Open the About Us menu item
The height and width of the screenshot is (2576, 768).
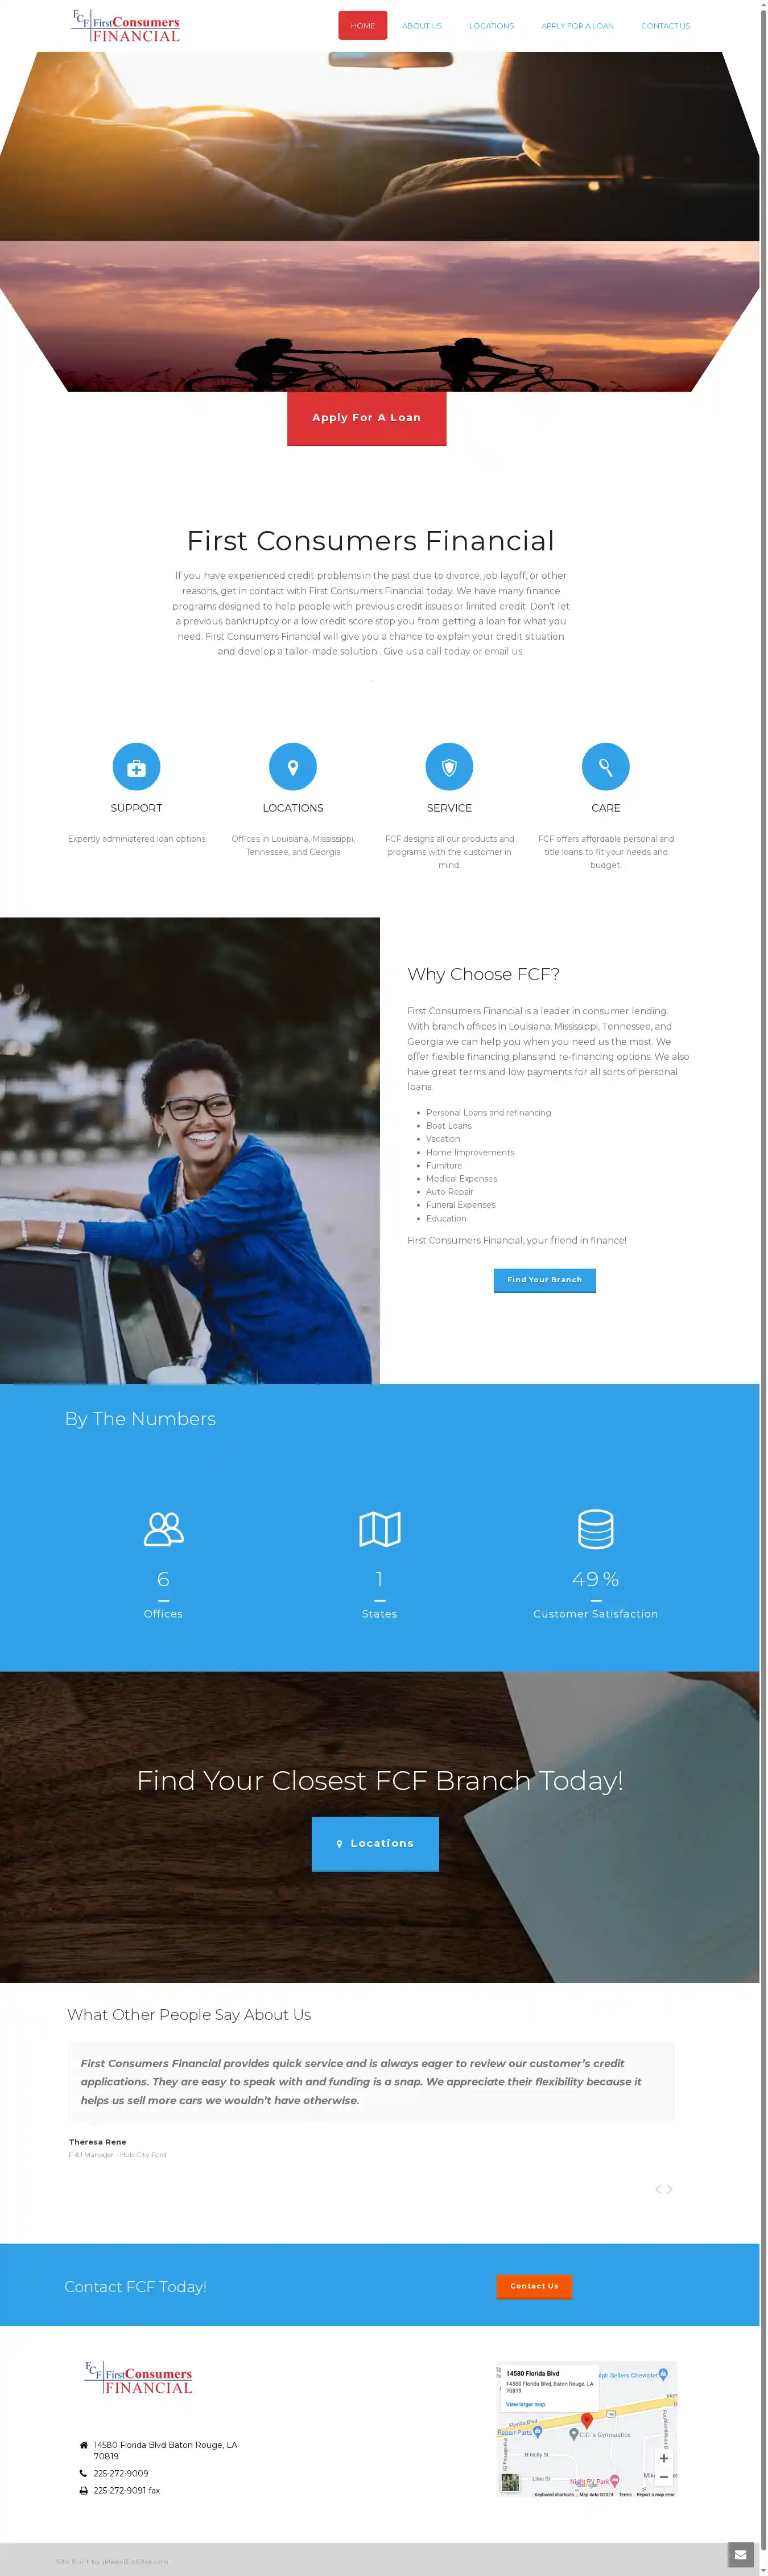tap(421, 26)
